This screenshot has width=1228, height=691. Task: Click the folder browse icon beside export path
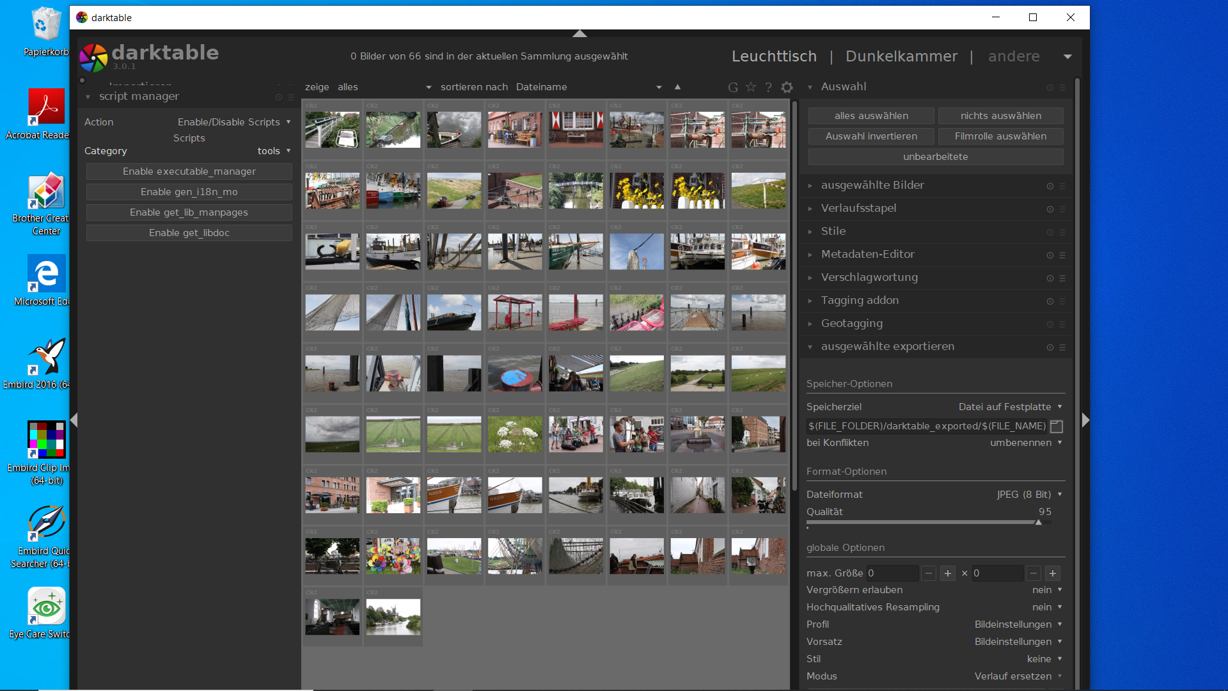pos(1057,427)
